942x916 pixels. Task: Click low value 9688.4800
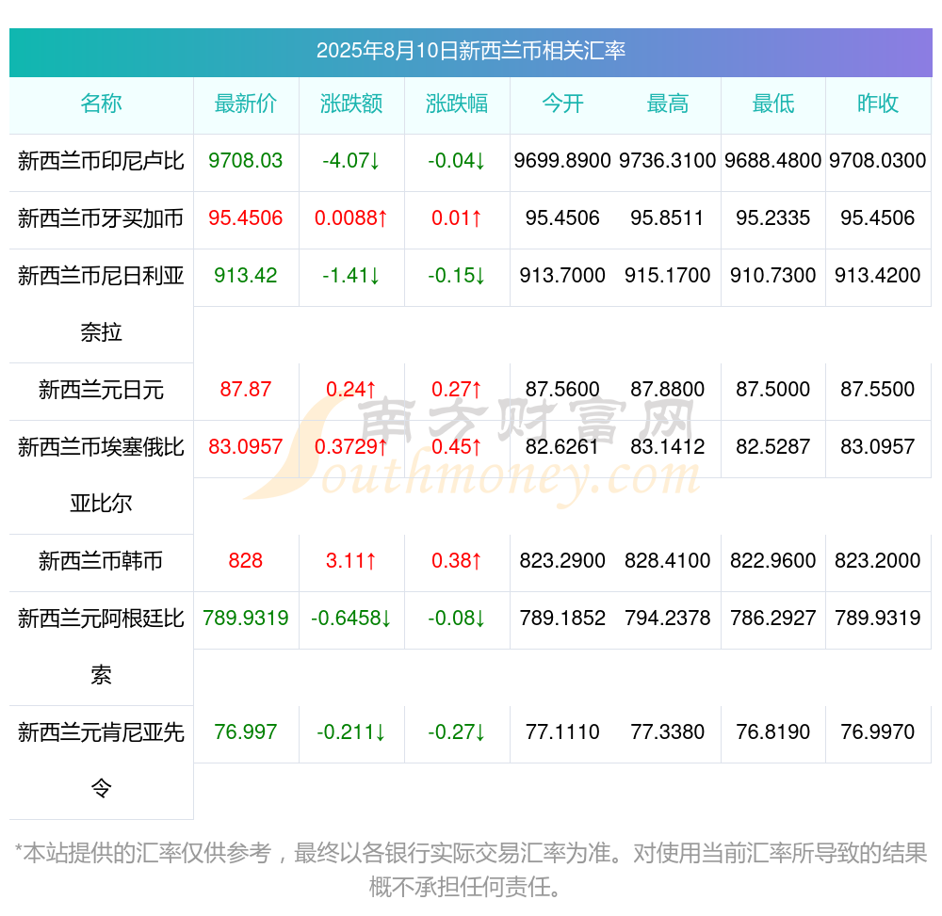point(773,160)
